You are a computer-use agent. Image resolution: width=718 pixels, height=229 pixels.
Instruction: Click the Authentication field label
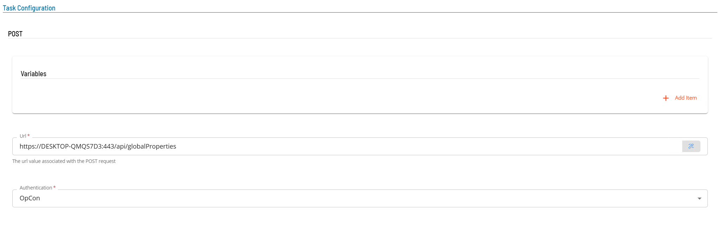pos(36,188)
